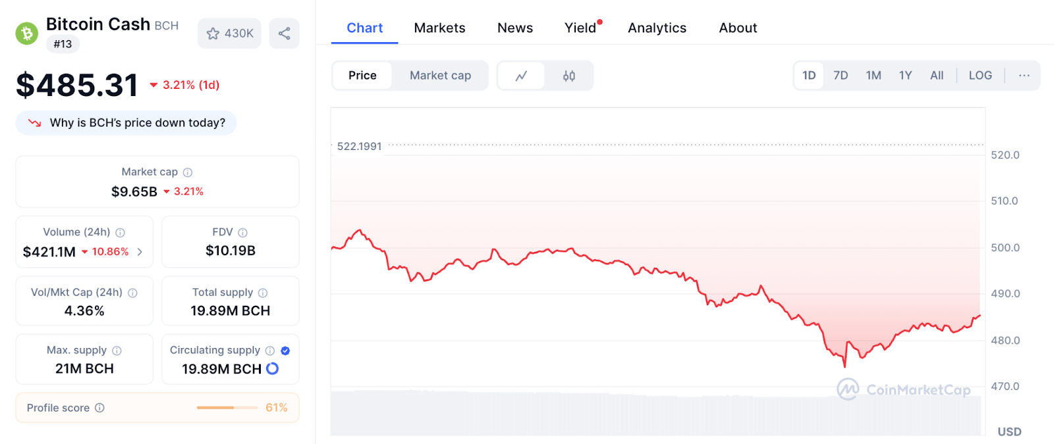Add Bitcoin Cash to watchlist star
The image size is (1054, 444).
213,33
